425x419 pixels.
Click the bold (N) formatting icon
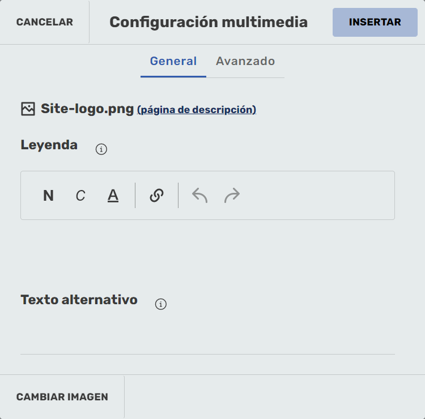(x=49, y=196)
